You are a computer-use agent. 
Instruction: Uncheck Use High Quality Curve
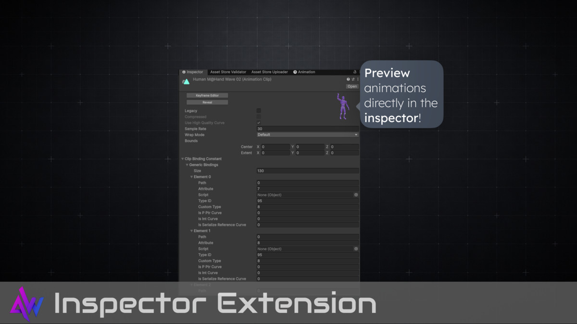point(259,123)
